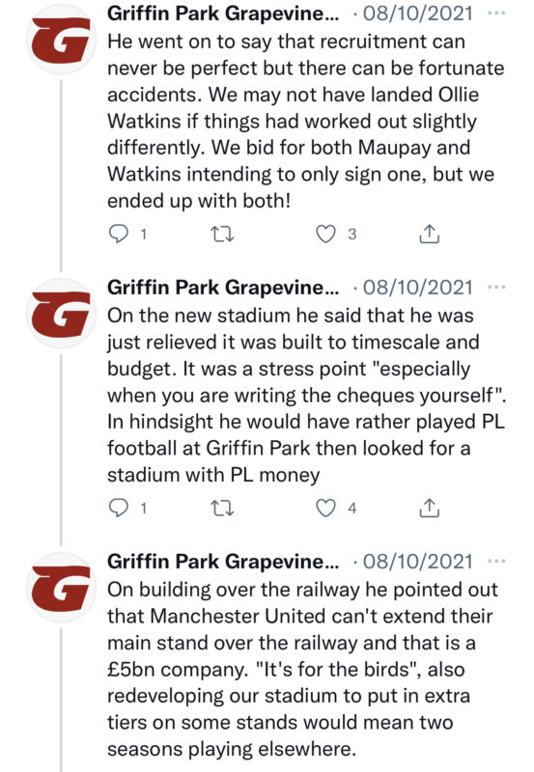The width and height of the screenshot is (534, 772).
Task: Open Griffin Park Grapevine name on stadium tweet
Action: (223, 287)
